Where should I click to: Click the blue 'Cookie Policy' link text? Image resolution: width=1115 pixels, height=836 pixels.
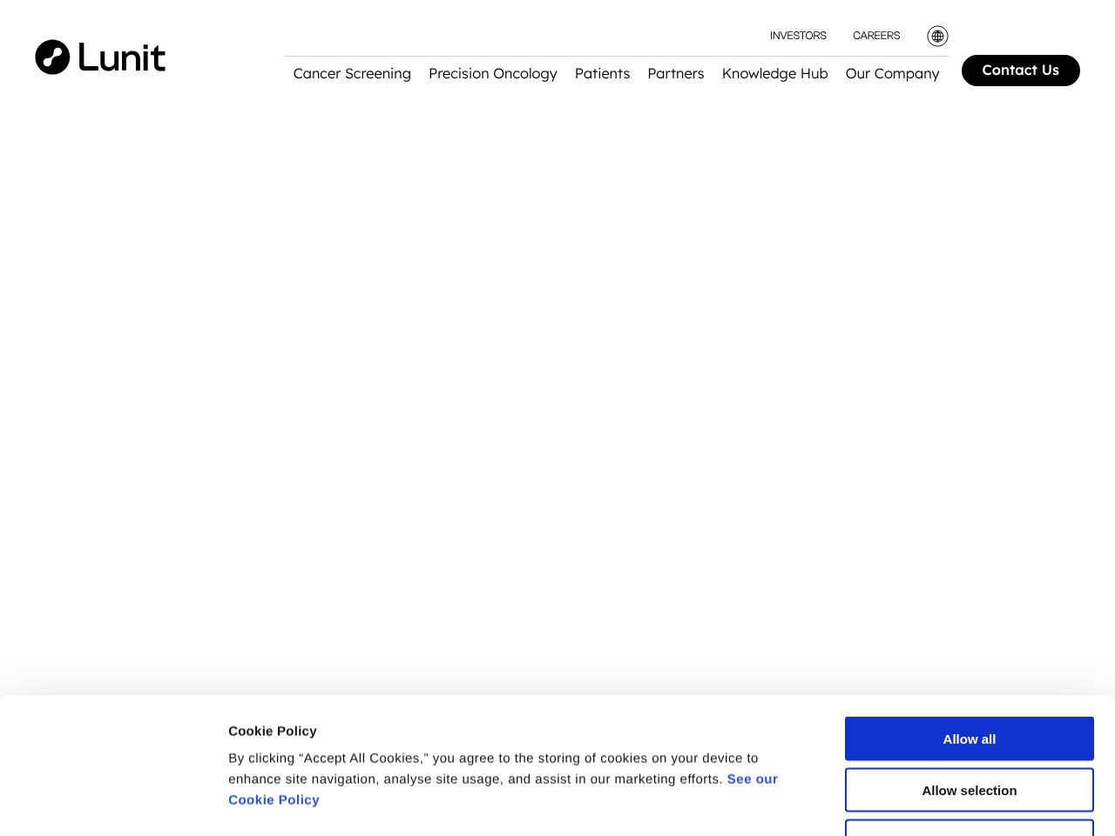274,800
